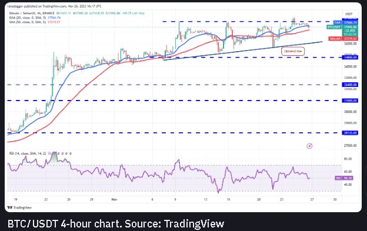Click the RSI indicator legend label
367x231 pixels.
(x=28, y=153)
